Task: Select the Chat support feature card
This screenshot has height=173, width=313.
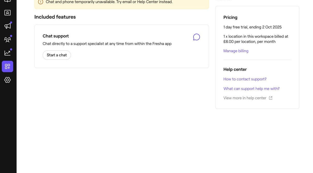Action: click(x=122, y=46)
